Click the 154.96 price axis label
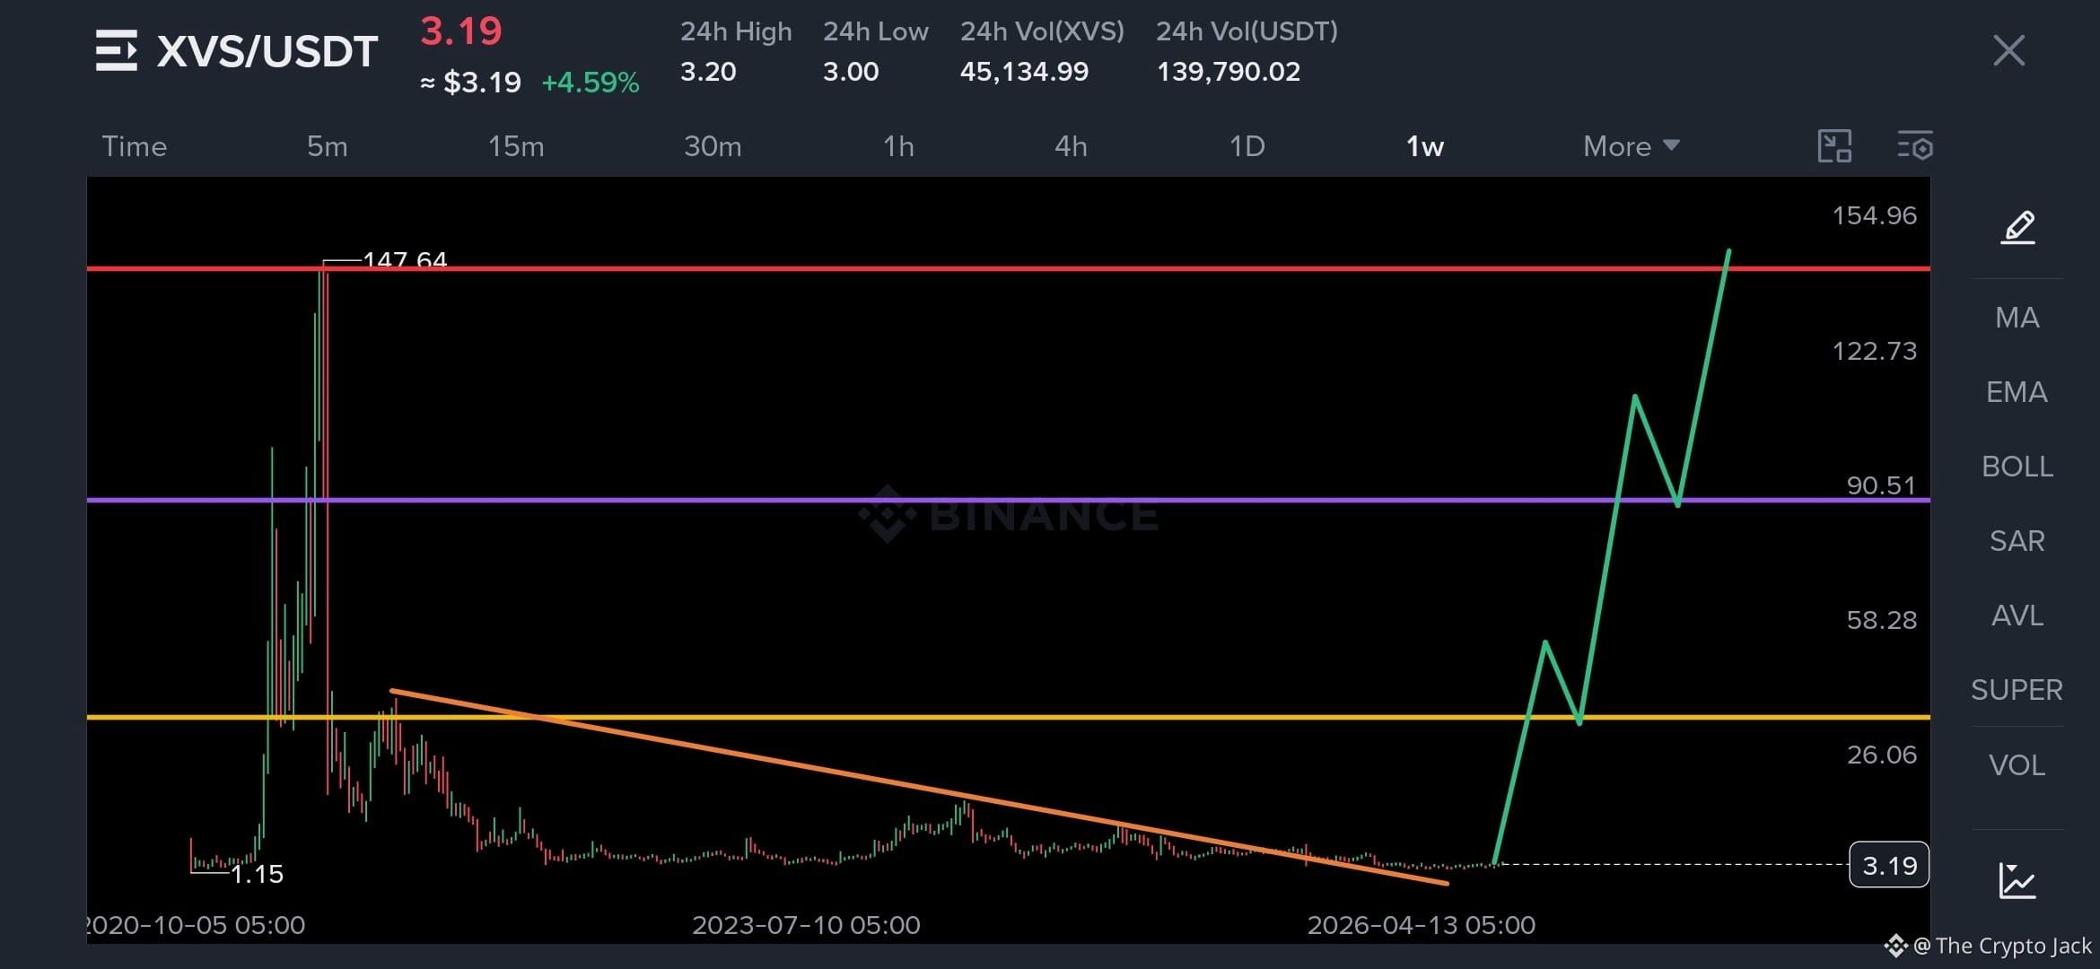The image size is (2100, 969). (x=1874, y=215)
